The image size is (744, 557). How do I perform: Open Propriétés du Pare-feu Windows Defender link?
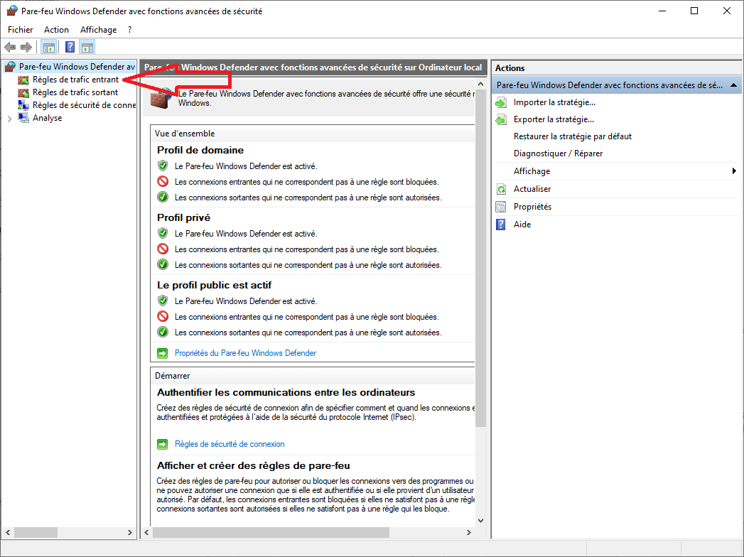(245, 353)
